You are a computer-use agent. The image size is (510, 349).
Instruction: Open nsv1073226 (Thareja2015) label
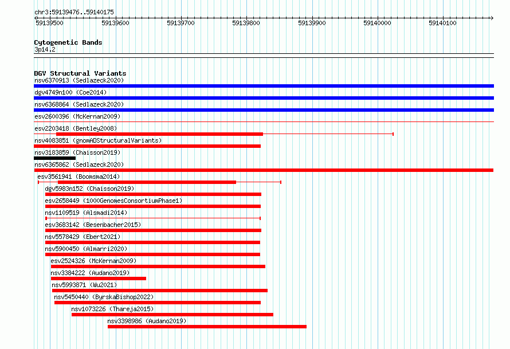click(x=112, y=309)
